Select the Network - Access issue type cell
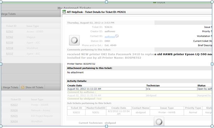 coord(41,110)
